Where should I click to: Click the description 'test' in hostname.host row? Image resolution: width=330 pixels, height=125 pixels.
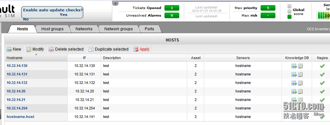(x=106, y=116)
